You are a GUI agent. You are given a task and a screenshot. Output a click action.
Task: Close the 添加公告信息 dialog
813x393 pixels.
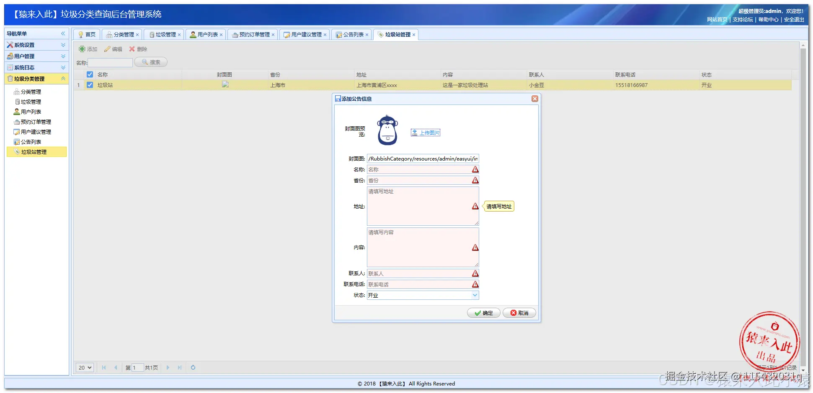pos(535,99)
